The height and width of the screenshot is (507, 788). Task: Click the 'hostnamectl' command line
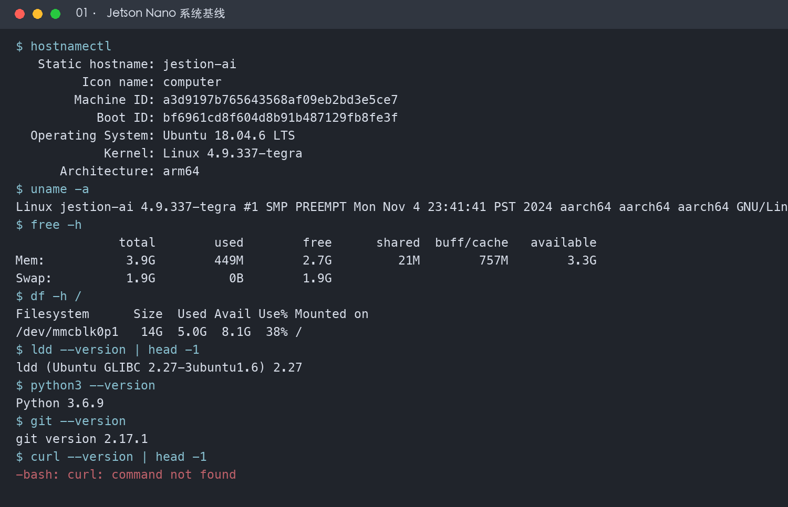(64, 46)
